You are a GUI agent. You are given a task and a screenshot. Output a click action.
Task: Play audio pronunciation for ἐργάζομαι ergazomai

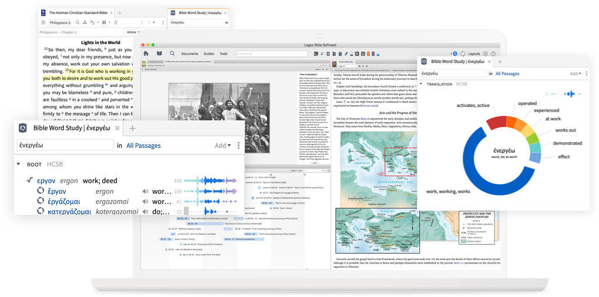click(x=145, y=201)
